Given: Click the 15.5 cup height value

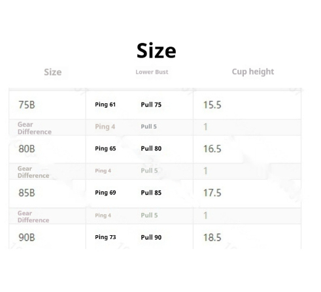Looking at the screenshot, I should [212, 105].
